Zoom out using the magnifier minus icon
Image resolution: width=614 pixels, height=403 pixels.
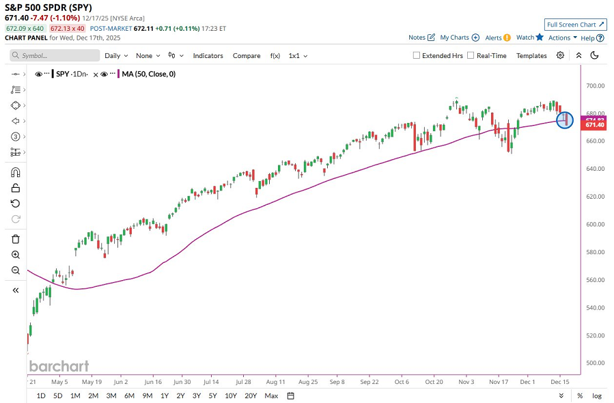click(x=15, y=270)
